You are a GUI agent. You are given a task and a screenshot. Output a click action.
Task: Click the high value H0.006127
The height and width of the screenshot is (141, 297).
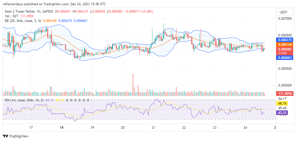pos(80,11)
